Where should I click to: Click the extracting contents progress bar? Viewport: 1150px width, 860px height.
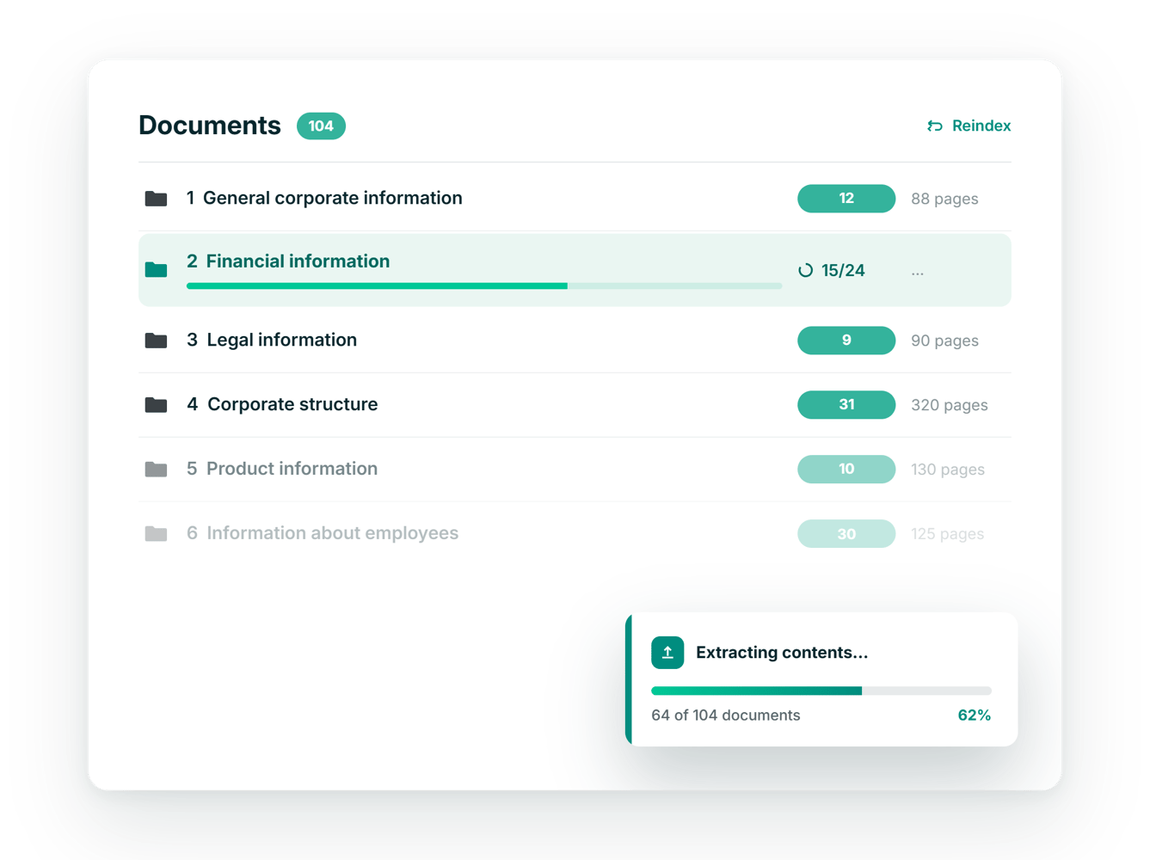coord(821,691)
